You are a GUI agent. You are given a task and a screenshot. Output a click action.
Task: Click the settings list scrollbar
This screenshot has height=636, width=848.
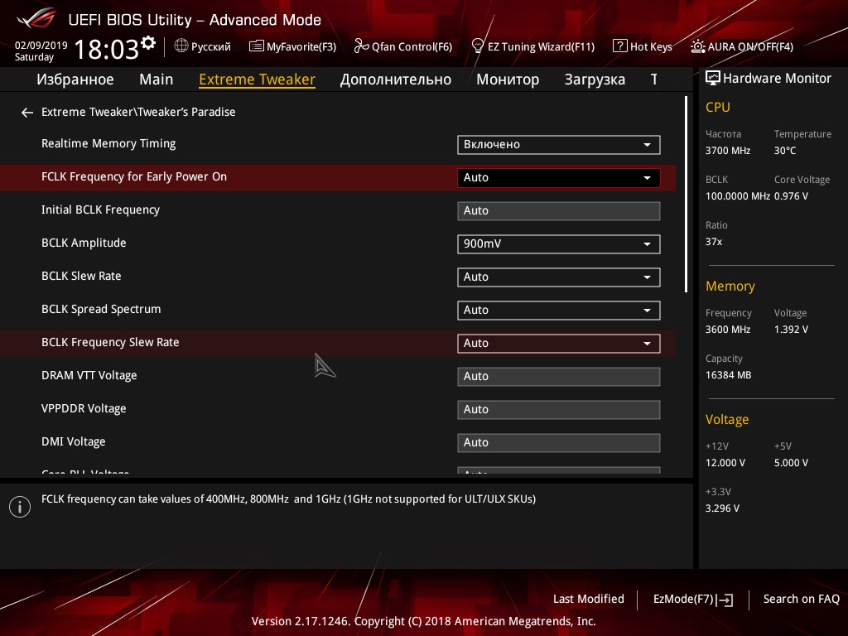pyautogui.click(x=686, y=195)
